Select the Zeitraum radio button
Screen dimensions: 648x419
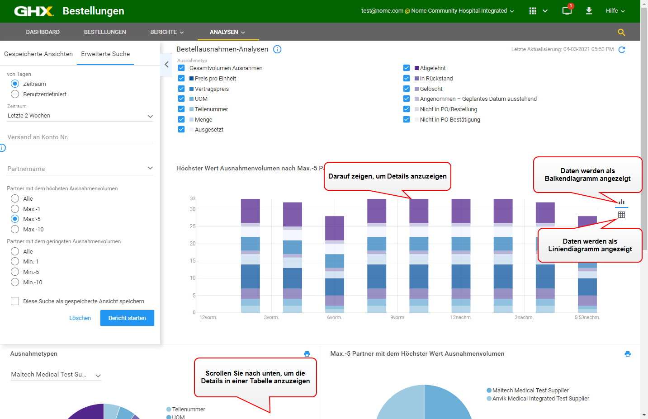coord(15,84)
